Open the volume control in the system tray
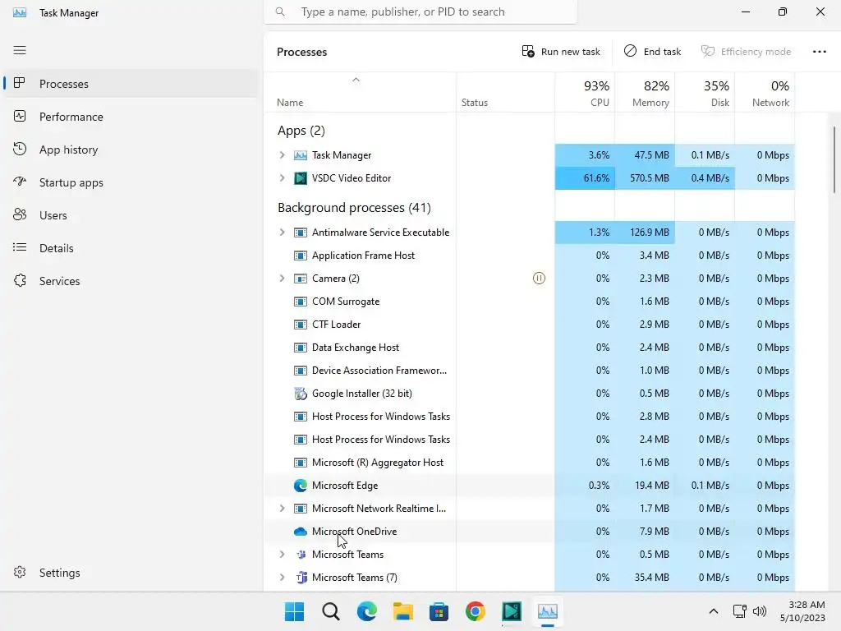 click(x=760, y=611)
